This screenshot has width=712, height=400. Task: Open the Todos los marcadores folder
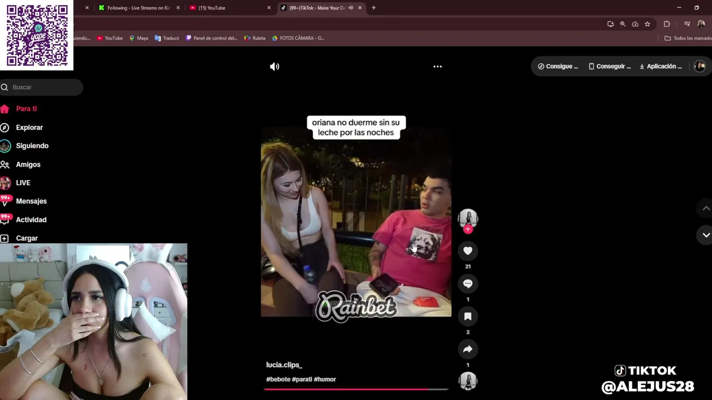point(688,38)
